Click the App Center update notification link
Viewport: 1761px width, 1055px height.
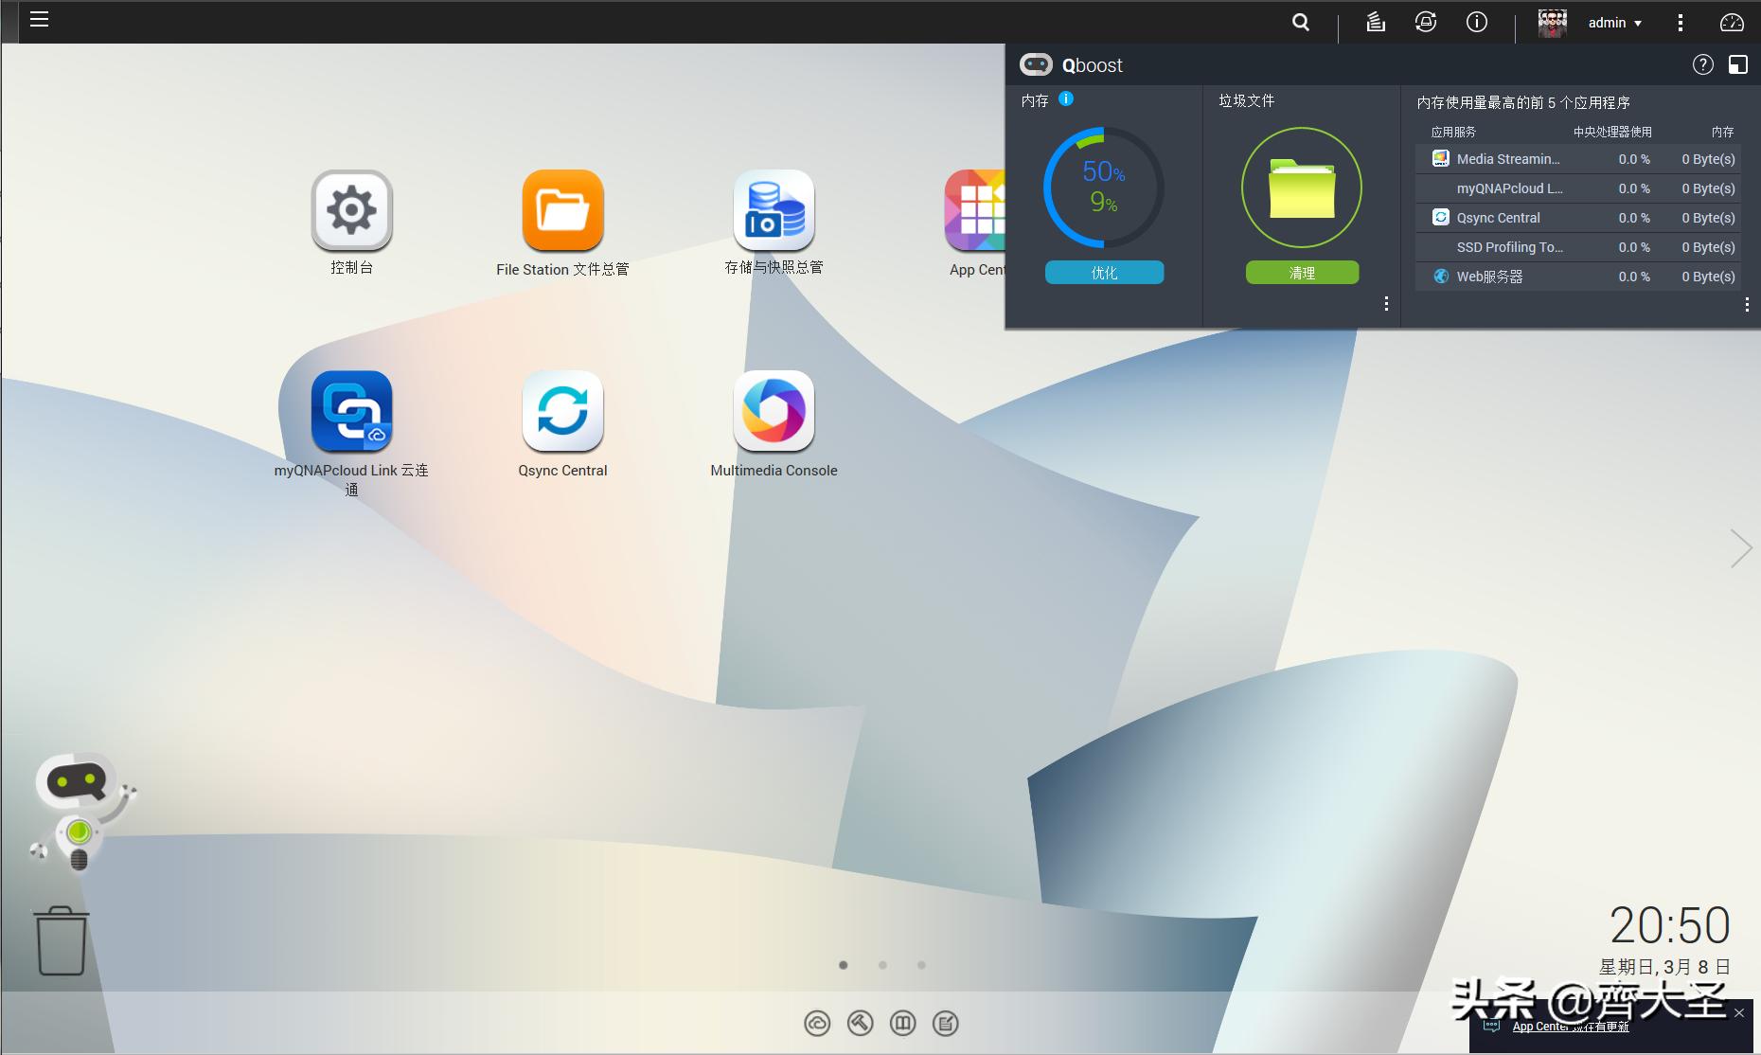point(1571,1027)
